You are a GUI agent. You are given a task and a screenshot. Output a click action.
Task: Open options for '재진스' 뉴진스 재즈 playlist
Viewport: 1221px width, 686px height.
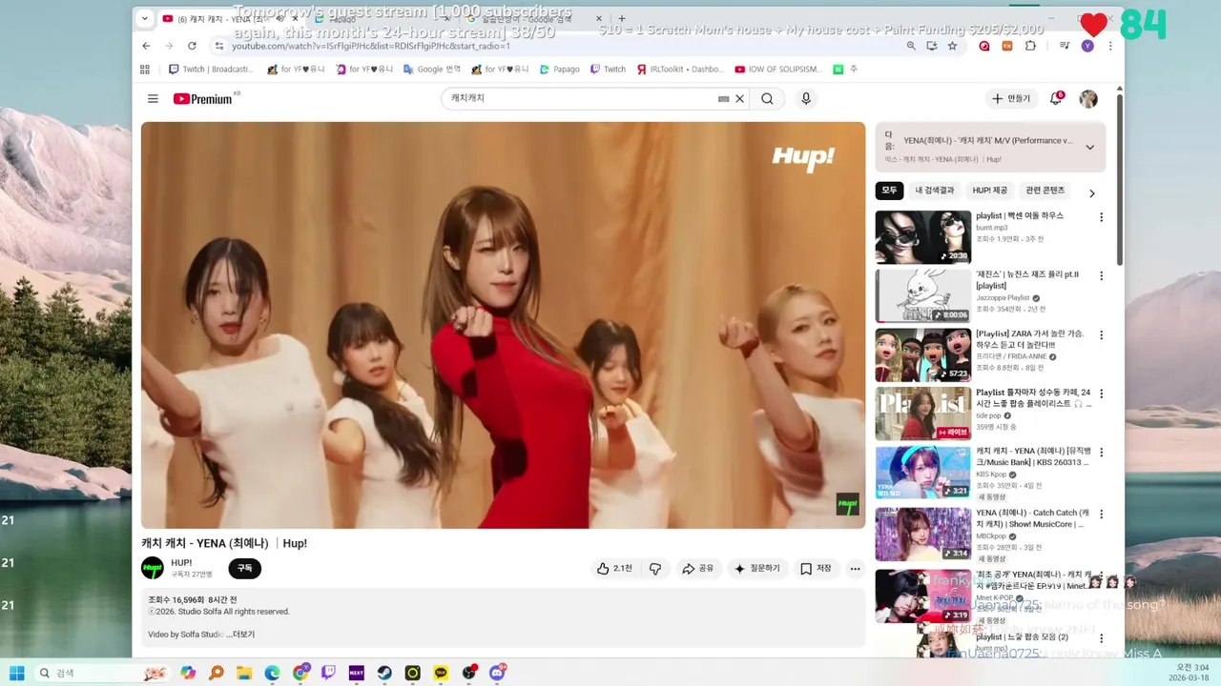coord(1101,276)
